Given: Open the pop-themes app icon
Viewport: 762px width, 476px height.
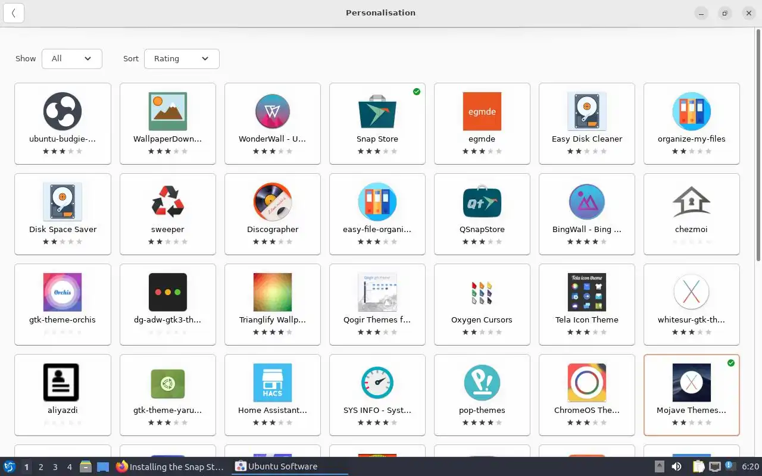Looking at the screenshot, I should [482, 383].
